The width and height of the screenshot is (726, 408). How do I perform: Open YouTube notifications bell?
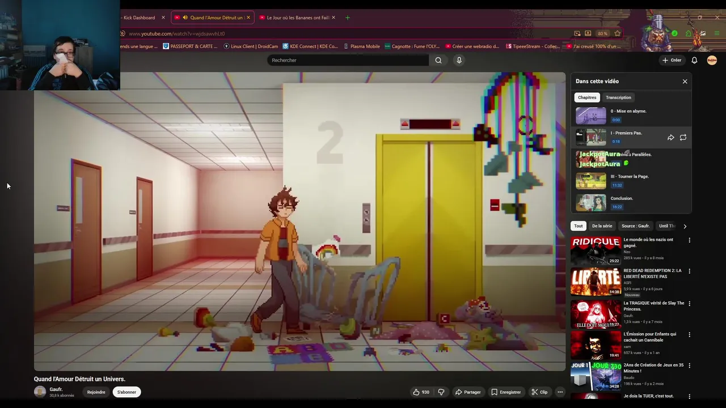(x=694, y=60)
